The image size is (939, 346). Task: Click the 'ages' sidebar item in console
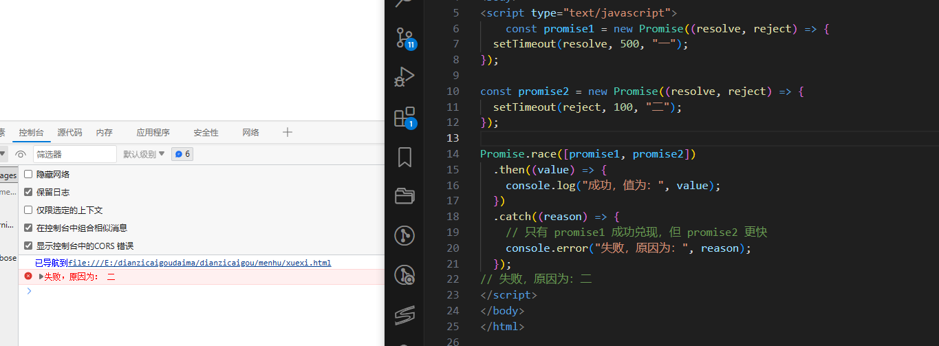[8, 176]
